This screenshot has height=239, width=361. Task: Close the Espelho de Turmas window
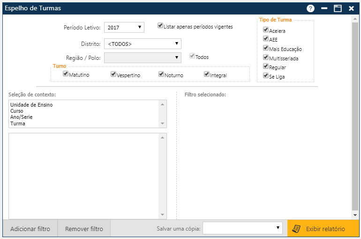(351, 8)
